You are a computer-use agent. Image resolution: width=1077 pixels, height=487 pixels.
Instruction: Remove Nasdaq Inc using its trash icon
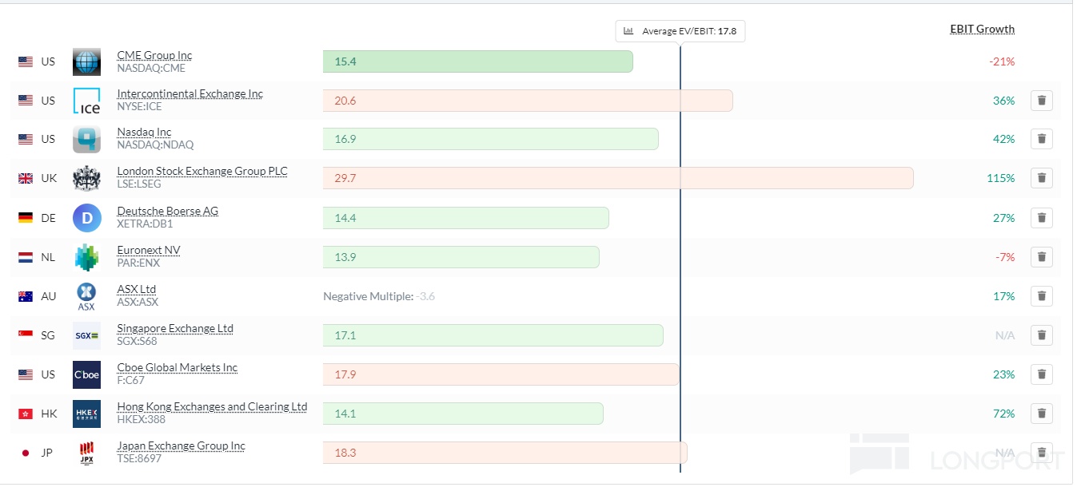pyautogui.click(x=1041, y=139)
